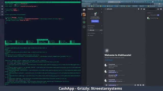Viewport: 163px width, 91px height.
Task: Switch to the Discord Developer Portal tab
Action: pos(127,2)
